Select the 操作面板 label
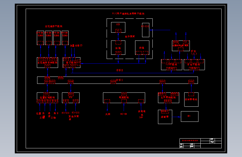The width and height of the screenshot is (242, 157). pos(130,37)
